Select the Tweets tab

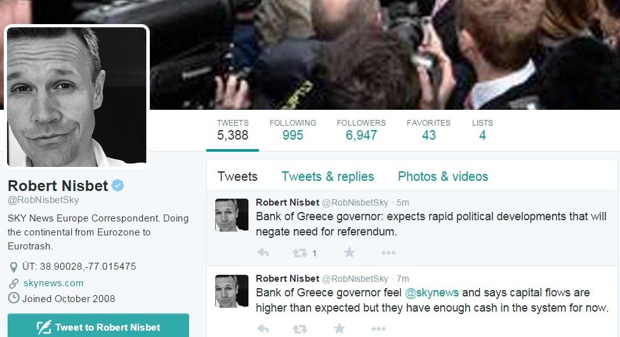(237, 176)
